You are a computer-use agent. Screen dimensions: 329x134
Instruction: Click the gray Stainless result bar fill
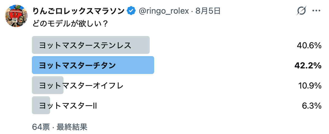click(91, 45)
